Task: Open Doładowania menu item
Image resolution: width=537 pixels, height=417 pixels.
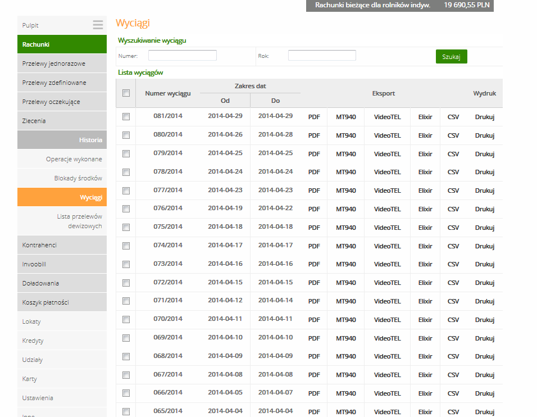Action: pyautogui.click(x=62, y=283)
